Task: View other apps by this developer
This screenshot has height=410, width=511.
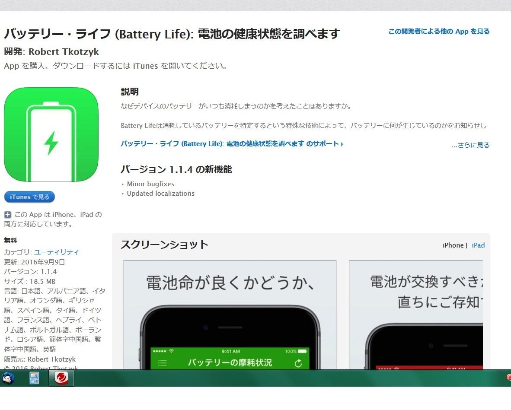Action: coord(439,31)
